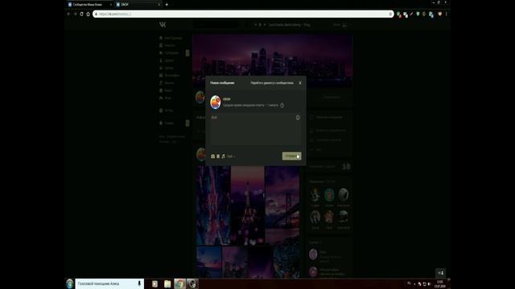Open the 'Ещё' attachments dropdown
Screen dimensions: 515x289
tap(231, 157)
